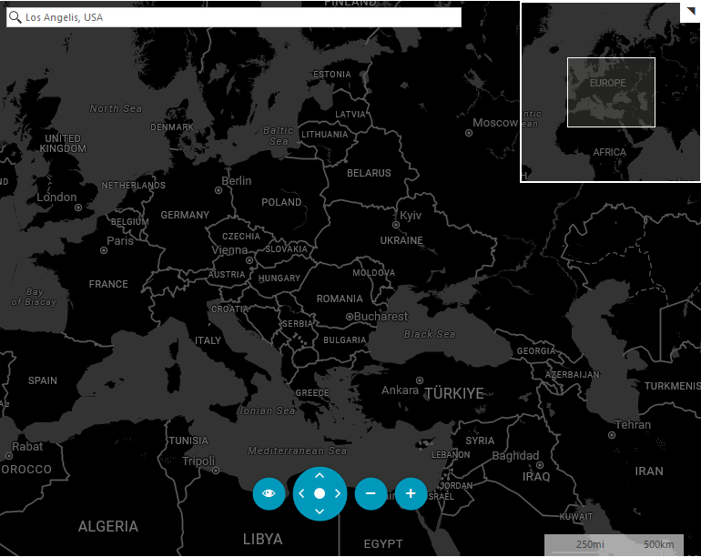
Task: Click the ESTONIA label
Action: tap(332, 75)
